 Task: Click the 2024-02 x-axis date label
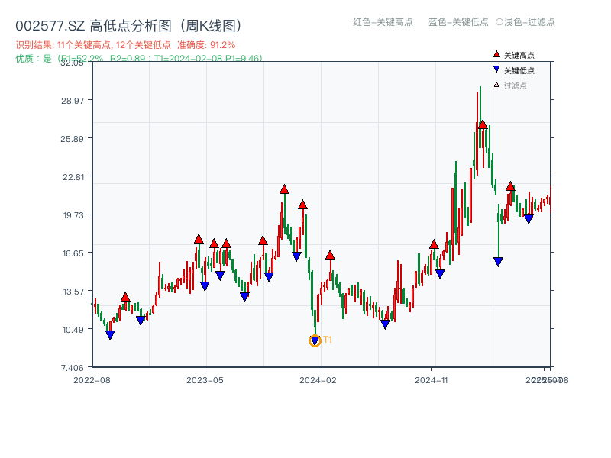318,380
